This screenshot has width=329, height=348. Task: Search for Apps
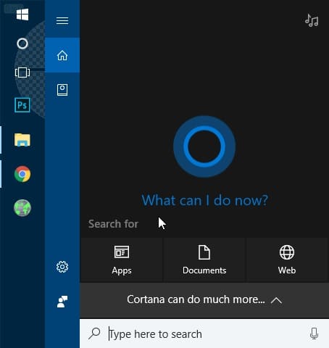pos(122,260)
